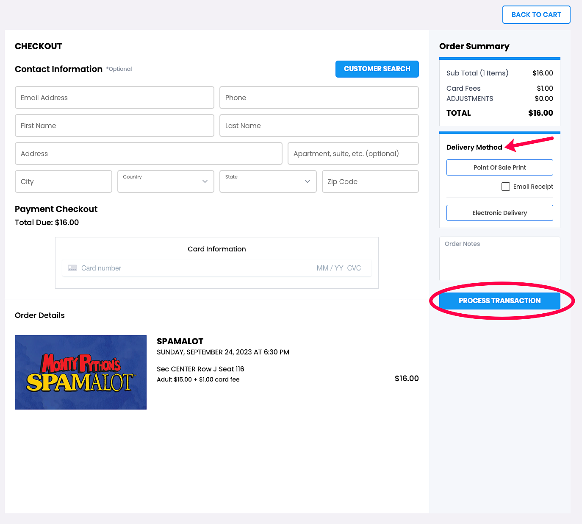Click the Delivery Method heading
The image size is (582, 524).
click(474, 147)
